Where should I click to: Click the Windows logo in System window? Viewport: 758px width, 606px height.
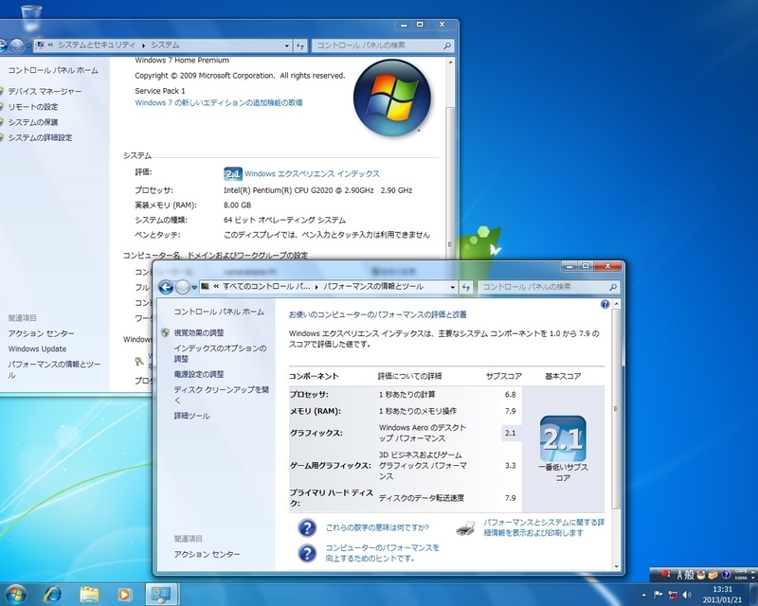[x=392, y=98]
